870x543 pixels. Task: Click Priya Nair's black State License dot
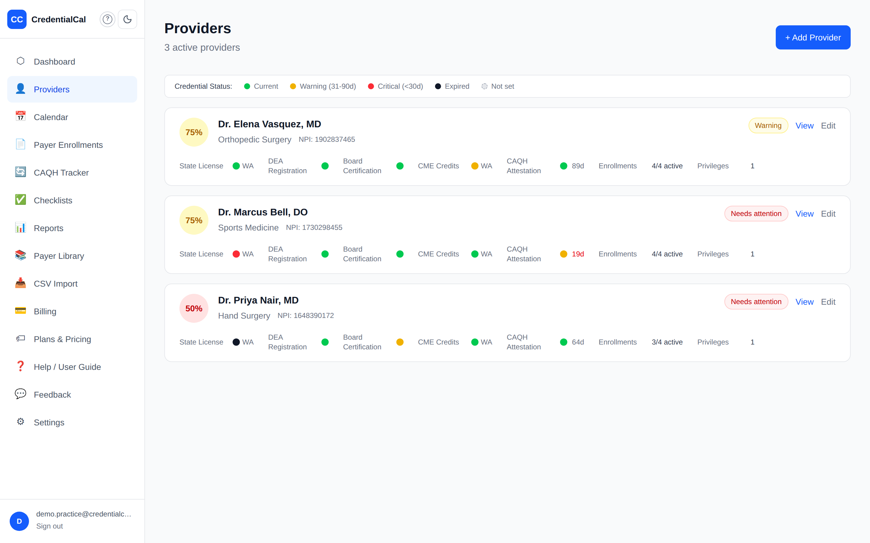tap(236, 342)
